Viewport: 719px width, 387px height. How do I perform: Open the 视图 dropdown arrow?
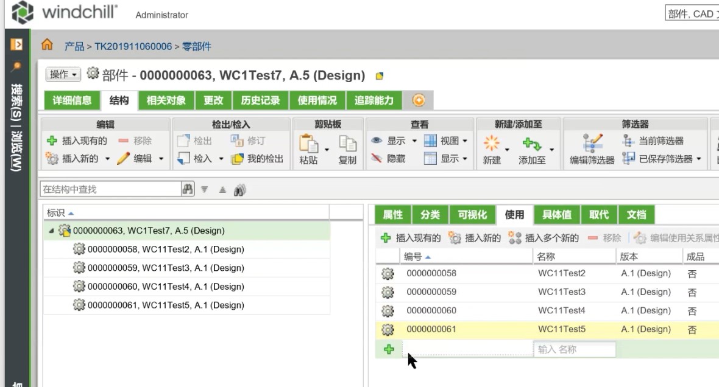click(x=465, y=141)
